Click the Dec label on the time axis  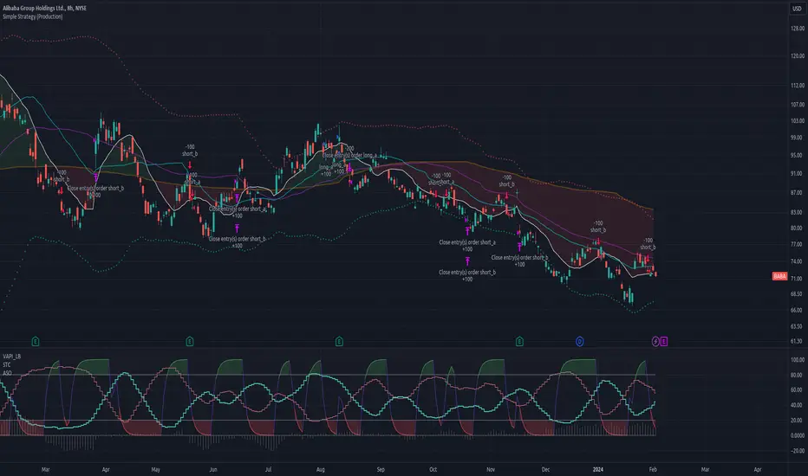(x=545, y=469)
